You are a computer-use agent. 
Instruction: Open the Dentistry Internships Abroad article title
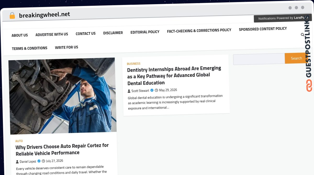tap(174, 76)
